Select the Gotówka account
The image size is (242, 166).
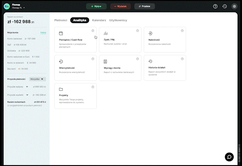[18, 51]
